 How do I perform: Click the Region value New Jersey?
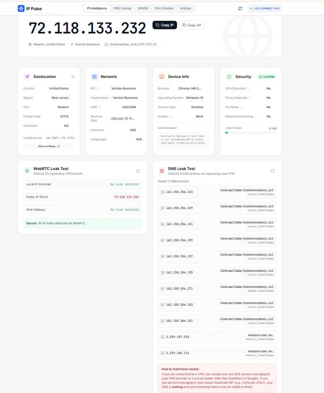point(60,98)
